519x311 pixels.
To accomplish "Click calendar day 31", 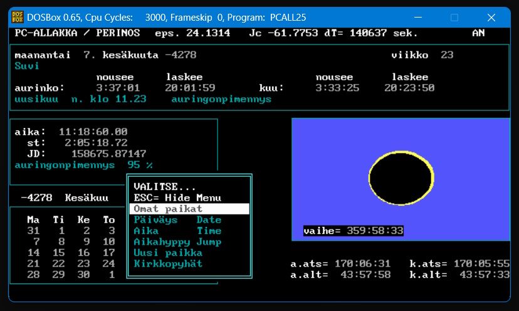I will 33,231.
